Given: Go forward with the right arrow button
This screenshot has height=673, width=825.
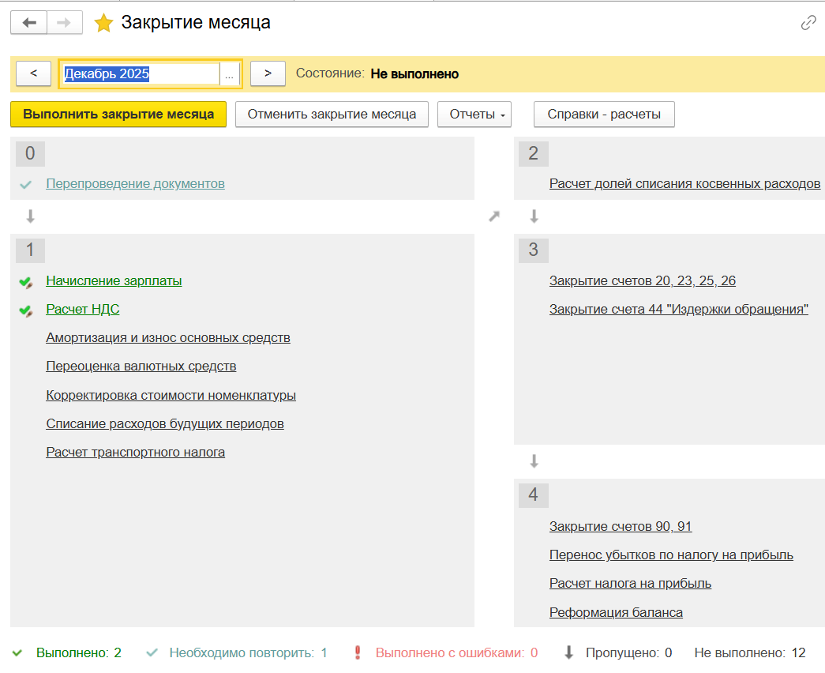Looking at the screenshot, I should [64, 23].
